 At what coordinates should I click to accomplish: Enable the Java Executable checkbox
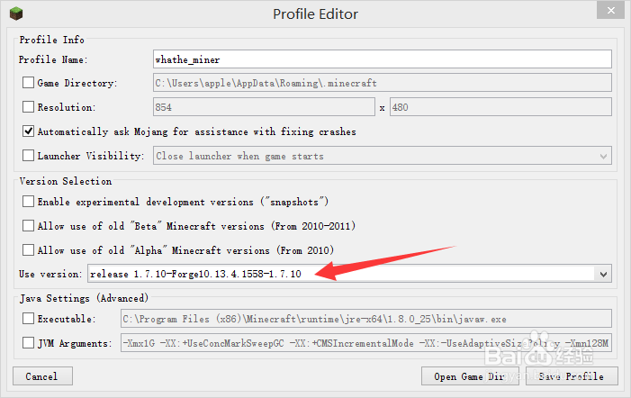[28, 319]
